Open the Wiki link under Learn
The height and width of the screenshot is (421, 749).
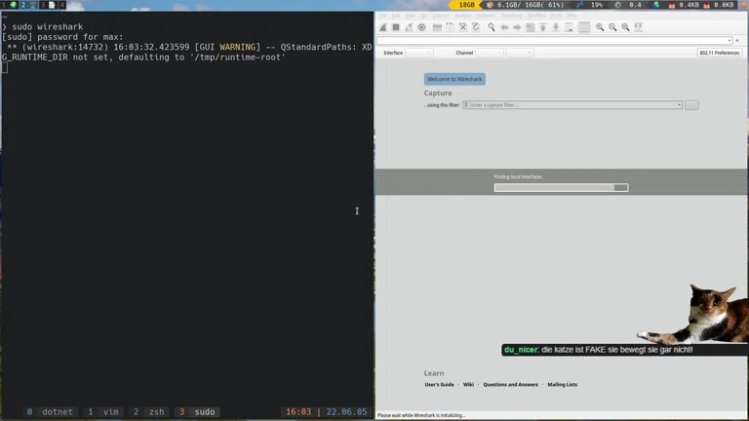[468, 385]
